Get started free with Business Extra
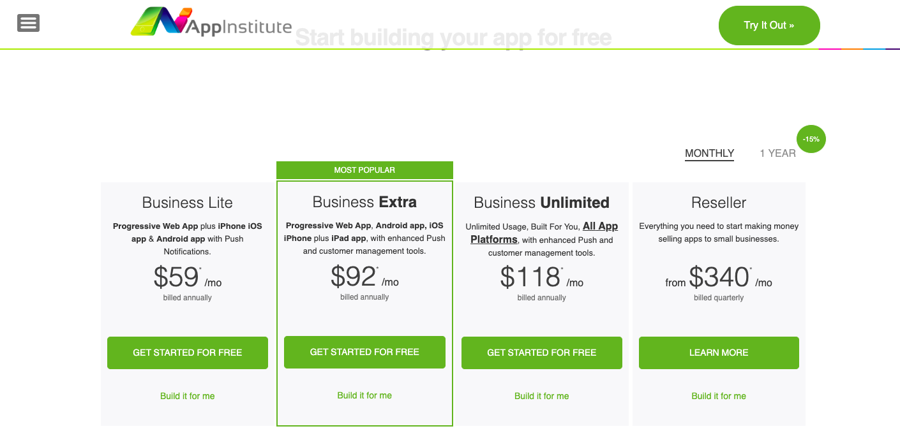The width and height of the screenshot is (900, 438). [364, 352]
